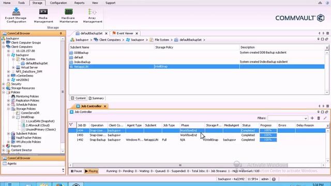Open Expert Storage Configuration
Viewport: 331px width, 186px height.
pos(16,15)
